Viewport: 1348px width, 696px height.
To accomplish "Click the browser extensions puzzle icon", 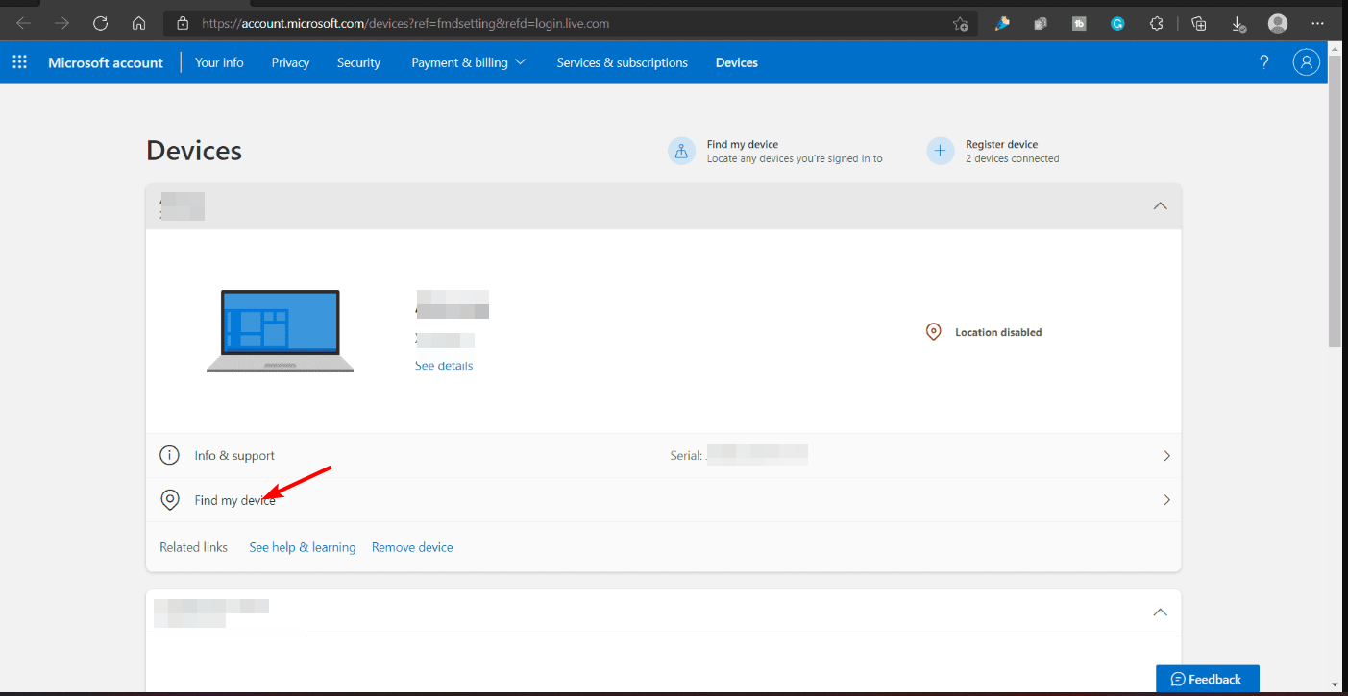I will tap(1156, 23).
